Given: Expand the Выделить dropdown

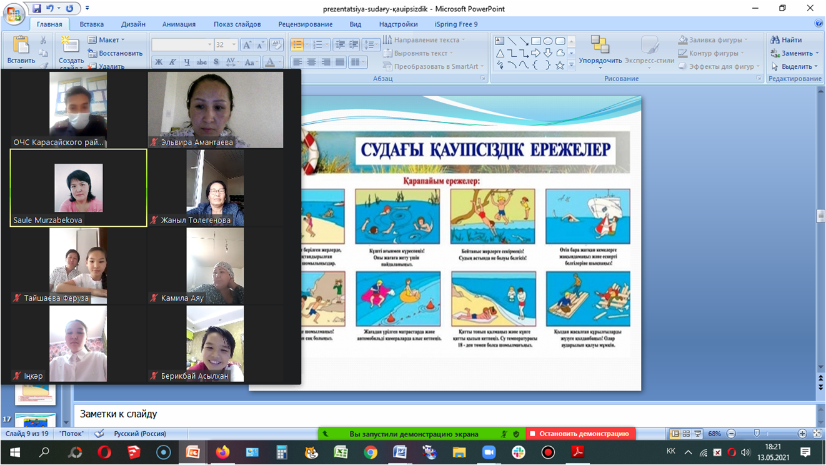Looking at the screenshot, I should click(794, 66).
